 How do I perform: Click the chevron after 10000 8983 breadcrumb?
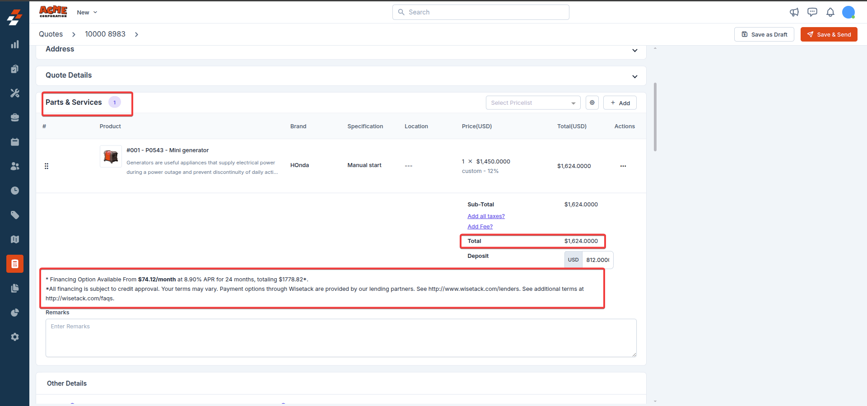136,34
